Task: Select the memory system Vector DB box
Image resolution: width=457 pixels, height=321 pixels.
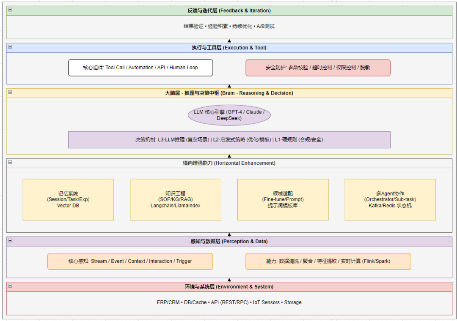Action: point(68,199)
